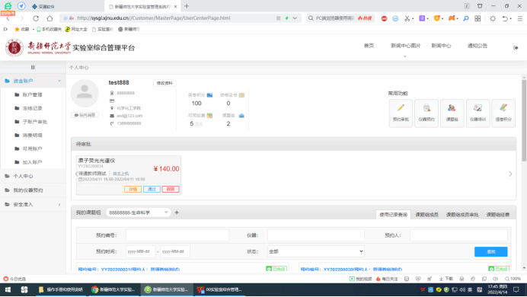Viewport: 527px width, 297px height.
Task: Click the 仪器 input field
Action: tap(316, 235)
